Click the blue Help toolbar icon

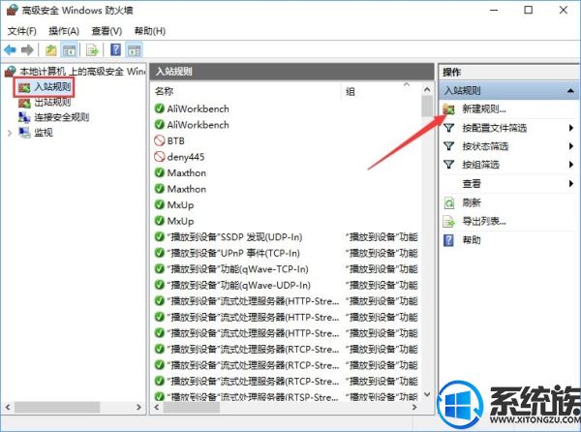coord(115,49)
